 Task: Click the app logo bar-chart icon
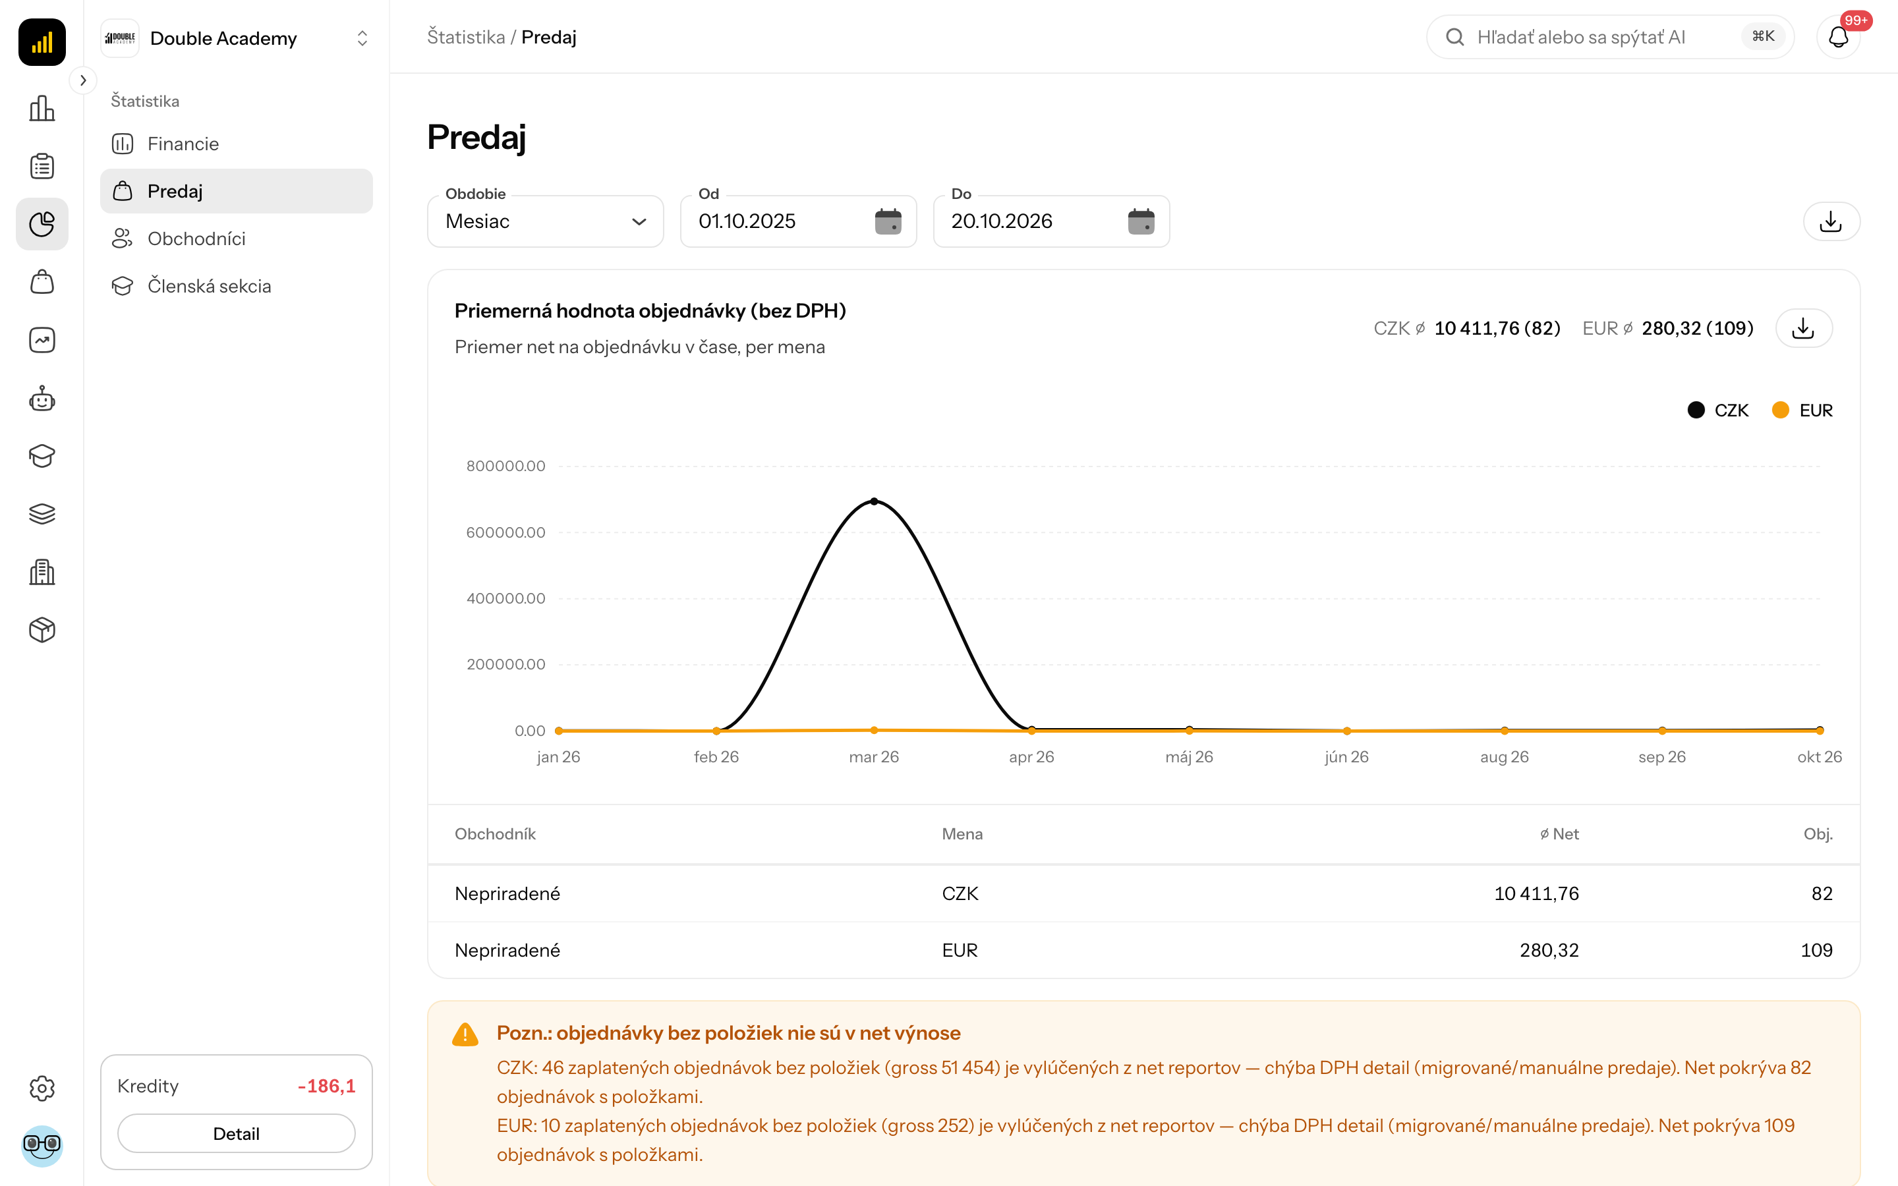pyautogui.click(x=42, y=42)
